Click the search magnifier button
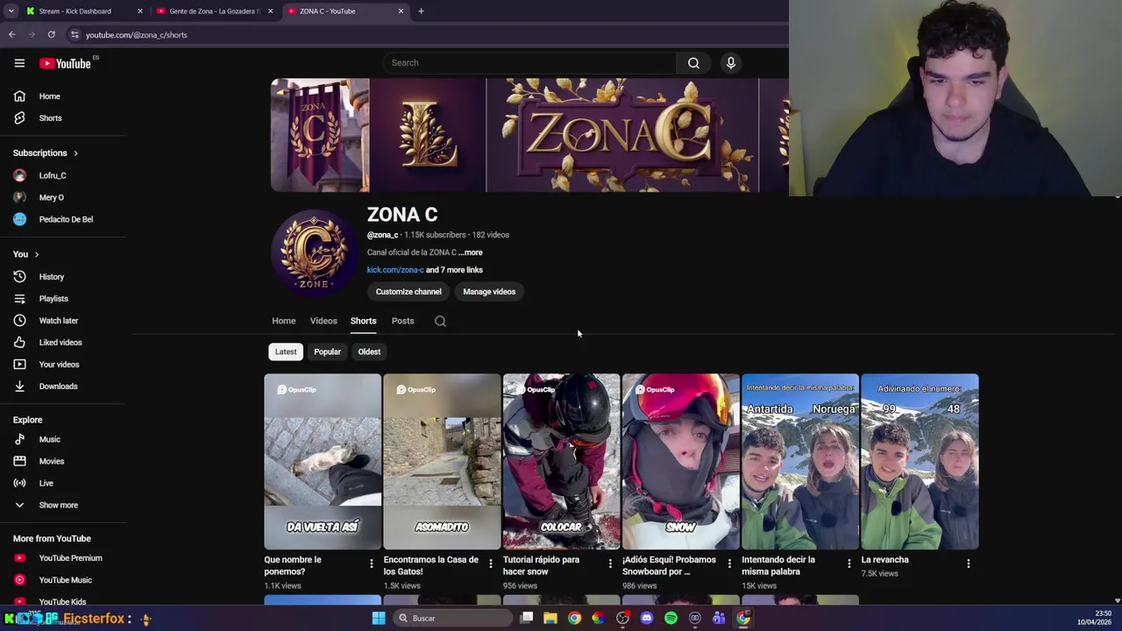The height and width of the screenshot is (631, 1122). pos(693,63)
